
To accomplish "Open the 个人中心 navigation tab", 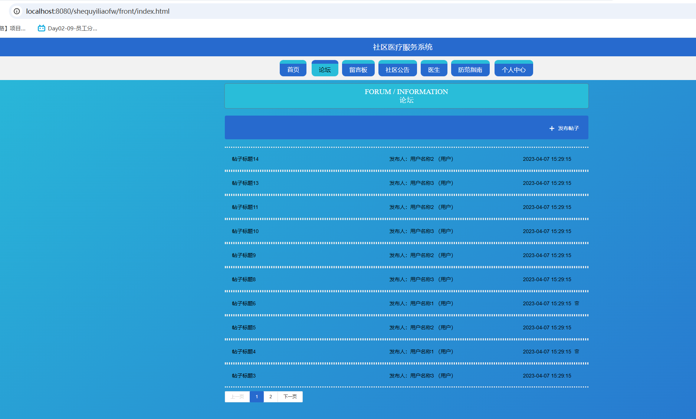I will (x=514, y=69).
